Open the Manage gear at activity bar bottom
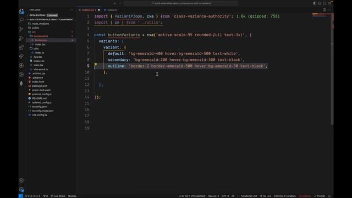Screen dimensions: 352x198 pyautogui.click(x=21, y=189)
